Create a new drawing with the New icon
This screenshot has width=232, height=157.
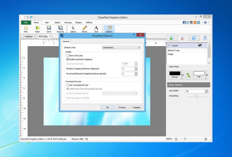[x=26, y=29]
